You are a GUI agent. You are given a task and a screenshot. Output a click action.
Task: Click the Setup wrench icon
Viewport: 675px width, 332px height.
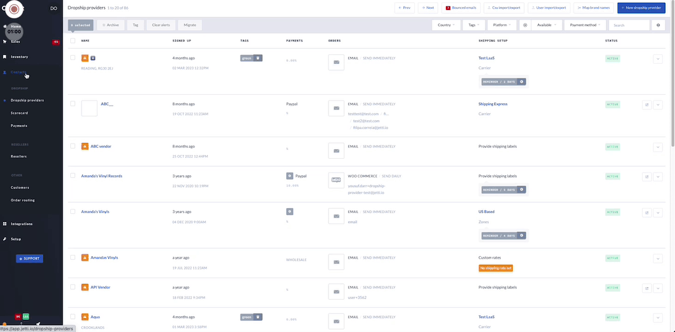[4, 238]
